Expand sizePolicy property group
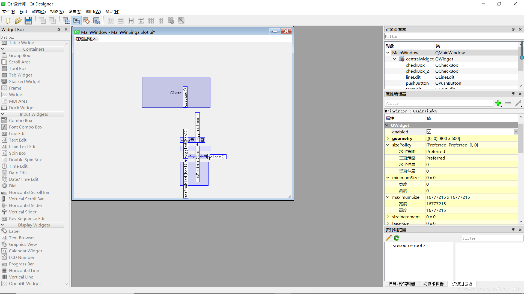This screenshot has height=294, width=524. tap(388, 145)
